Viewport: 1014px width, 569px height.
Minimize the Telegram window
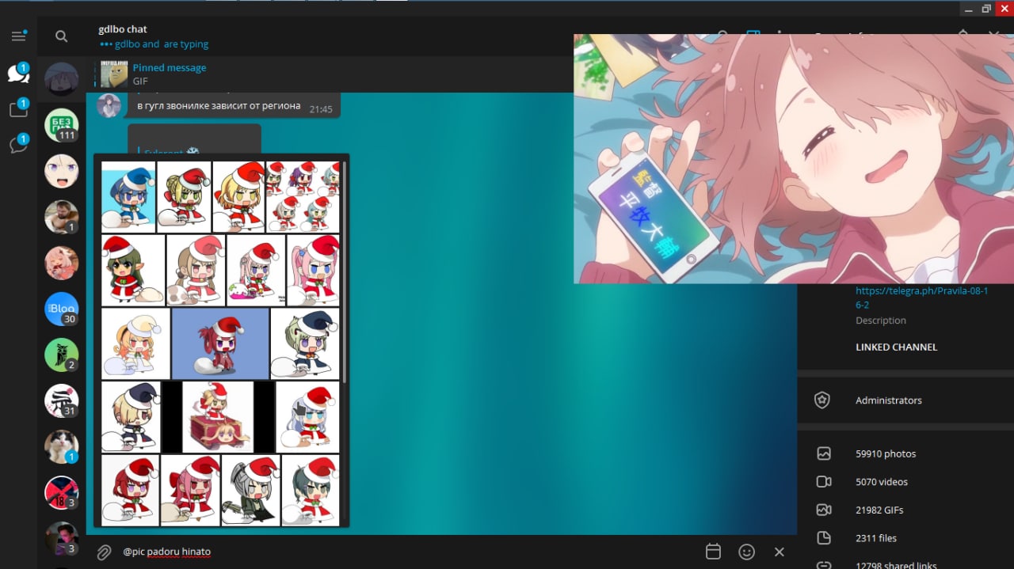click(969, 8)
